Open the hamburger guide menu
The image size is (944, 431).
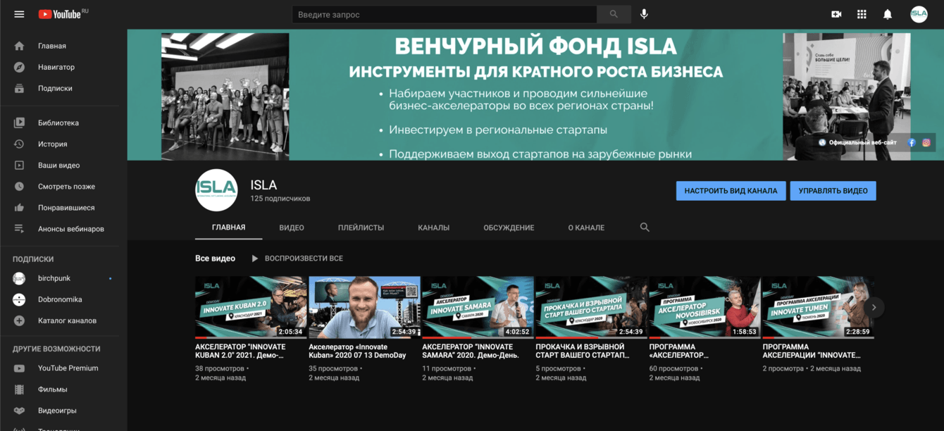(19, 14)
